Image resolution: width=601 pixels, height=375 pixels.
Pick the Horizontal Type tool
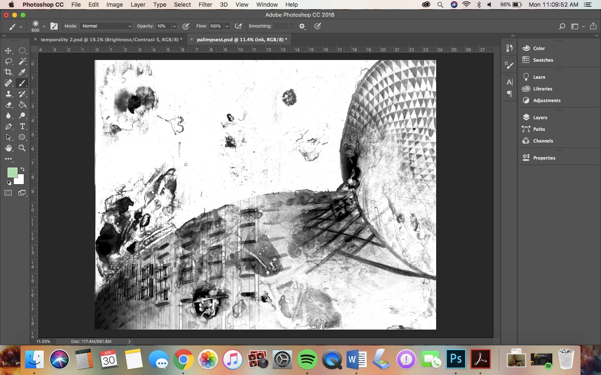coord(23,126)
